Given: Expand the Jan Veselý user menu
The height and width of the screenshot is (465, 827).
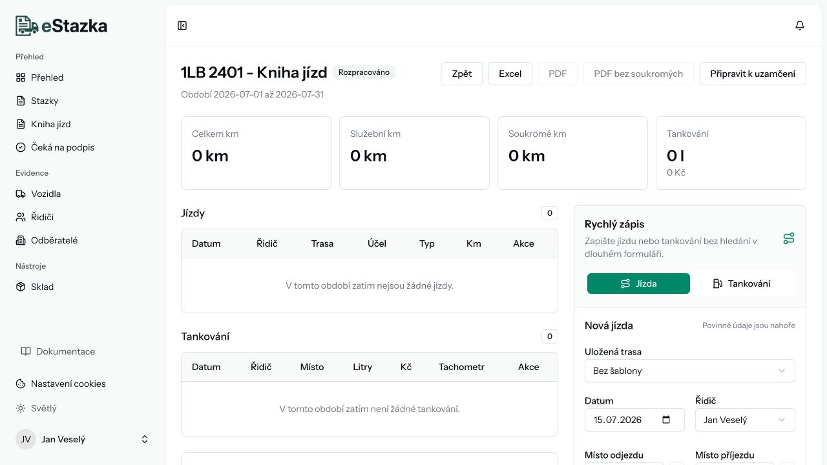Looking at the screenshot, I should (x=83, y=439).
